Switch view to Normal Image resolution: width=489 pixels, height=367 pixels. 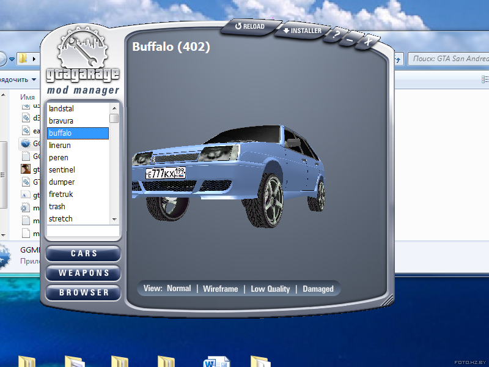(178, 288)
